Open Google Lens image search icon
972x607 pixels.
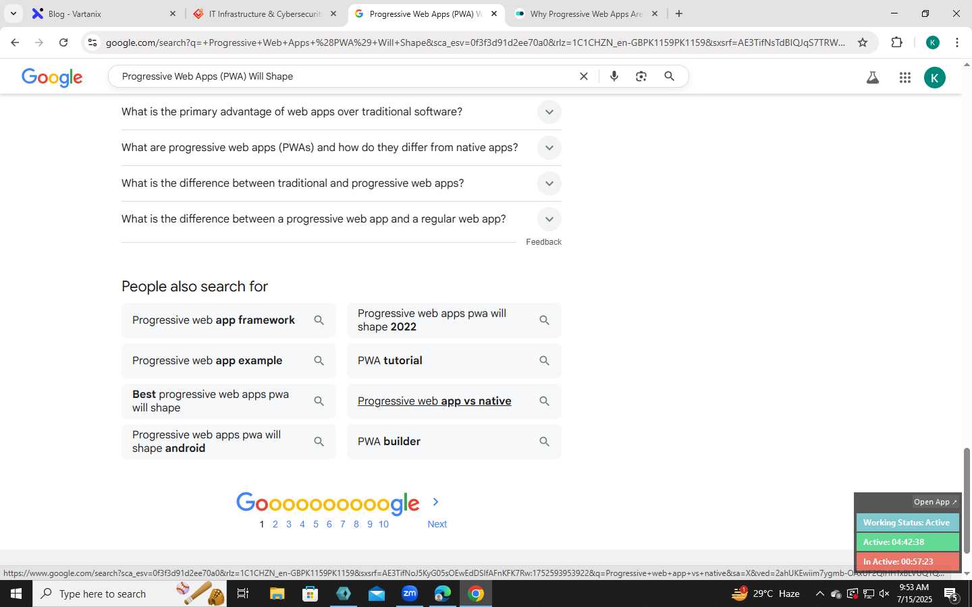point(641,76)
